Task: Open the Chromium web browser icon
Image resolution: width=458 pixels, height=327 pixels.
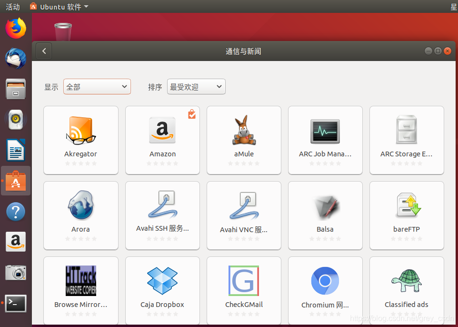Action: point(325,281)
